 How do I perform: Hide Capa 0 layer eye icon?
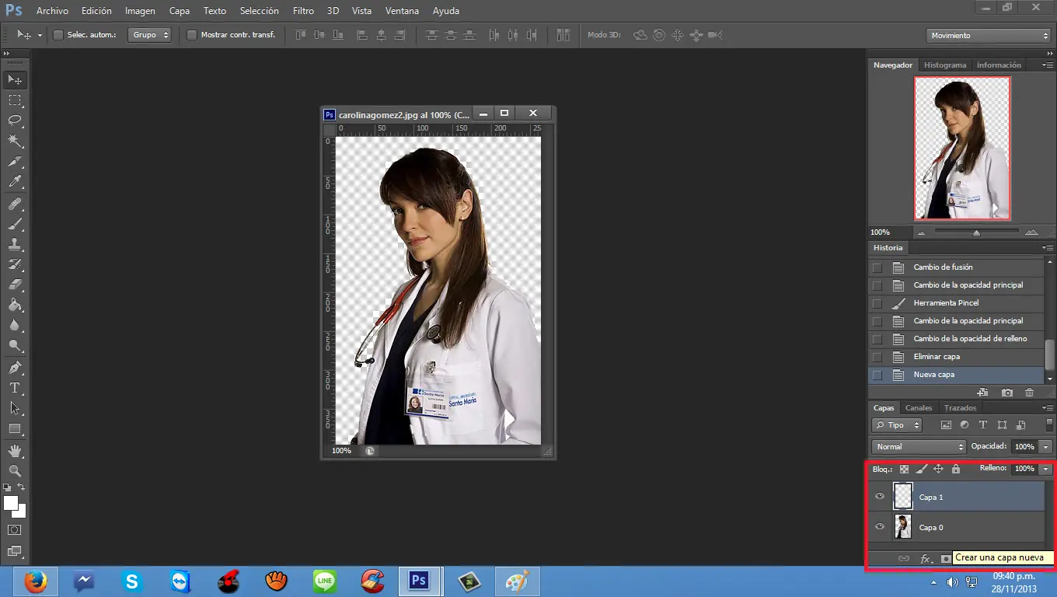(x=880, y=526)
